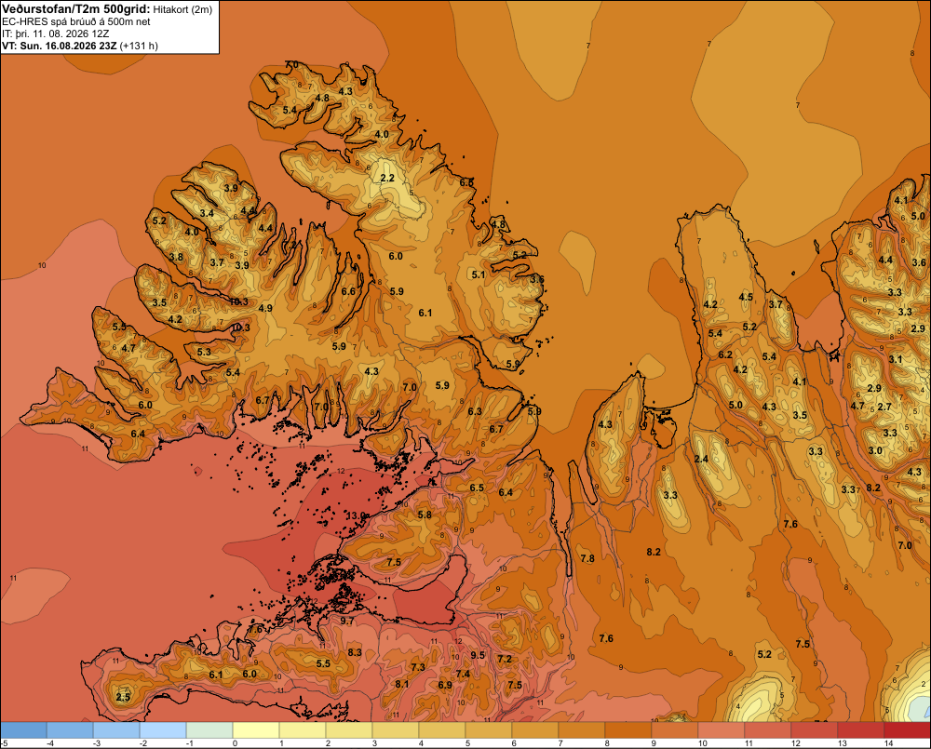This screenshot has height=749, width=931.
Task: Click the '12' label on the color scale
Action: click(796, 743)
